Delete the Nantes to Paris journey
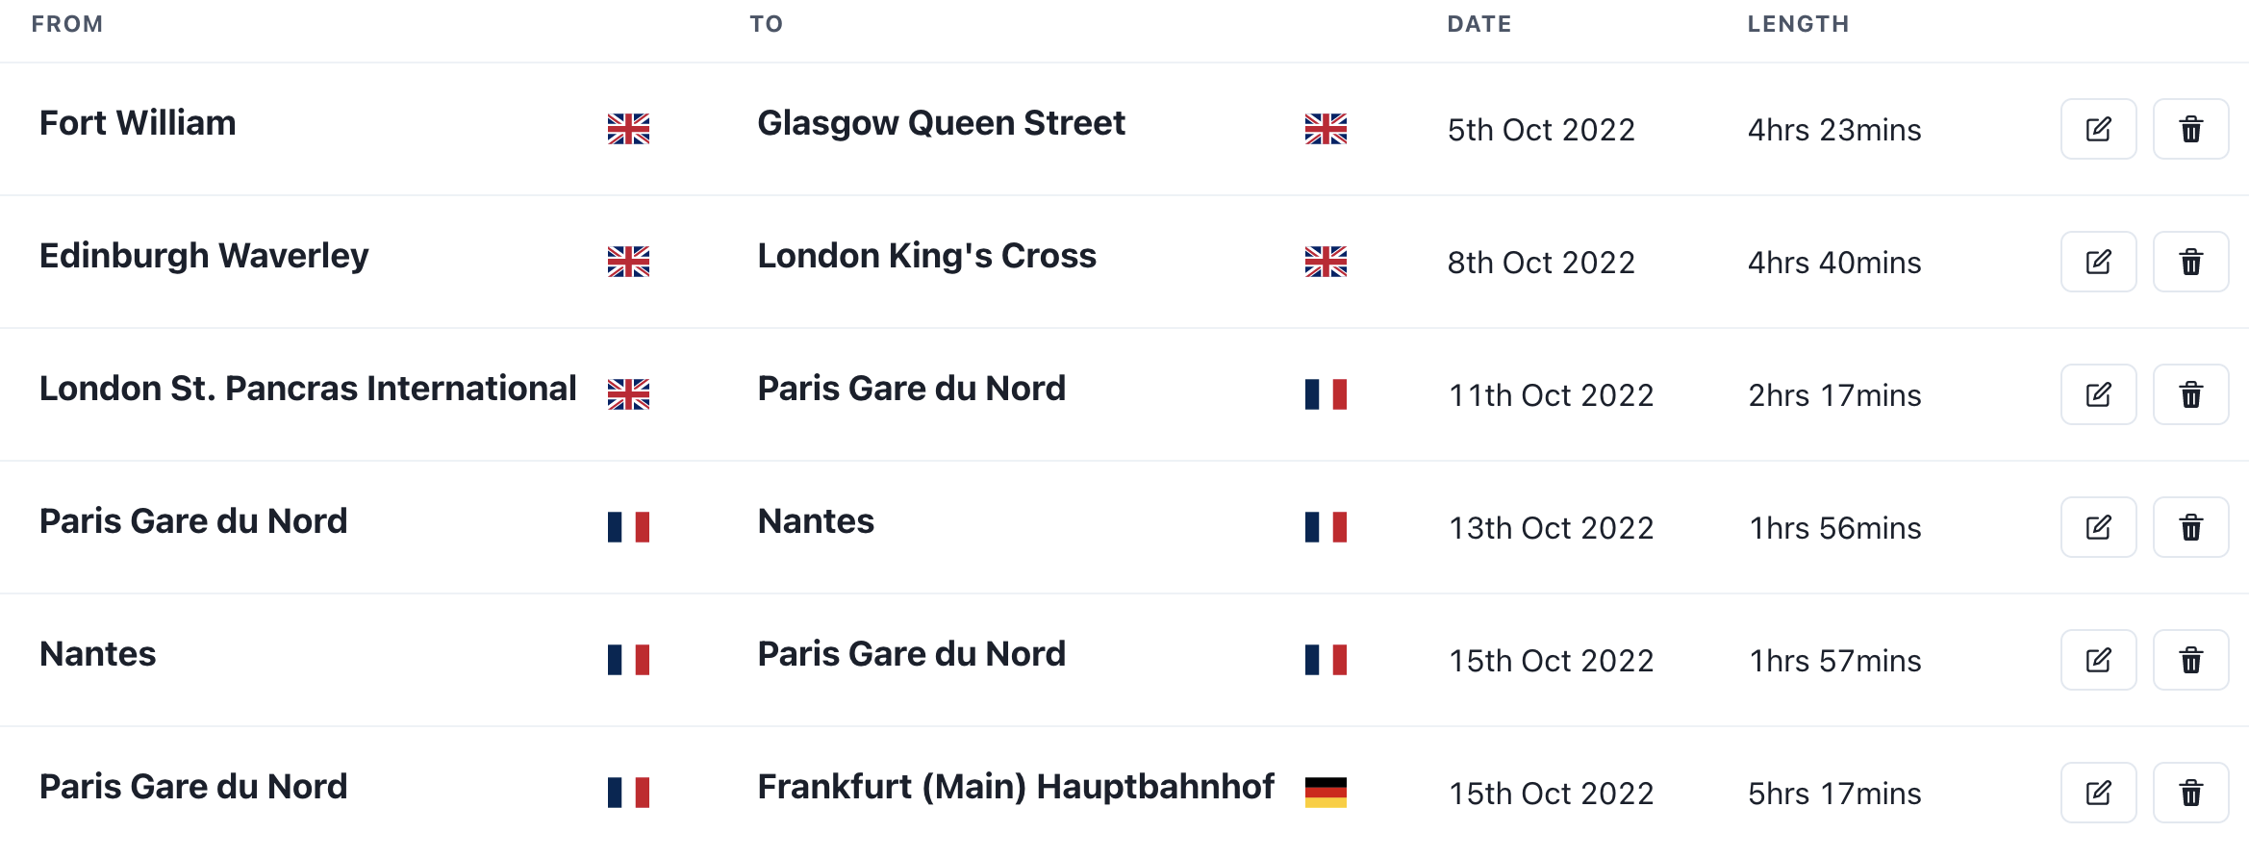 coord(2190,660)
